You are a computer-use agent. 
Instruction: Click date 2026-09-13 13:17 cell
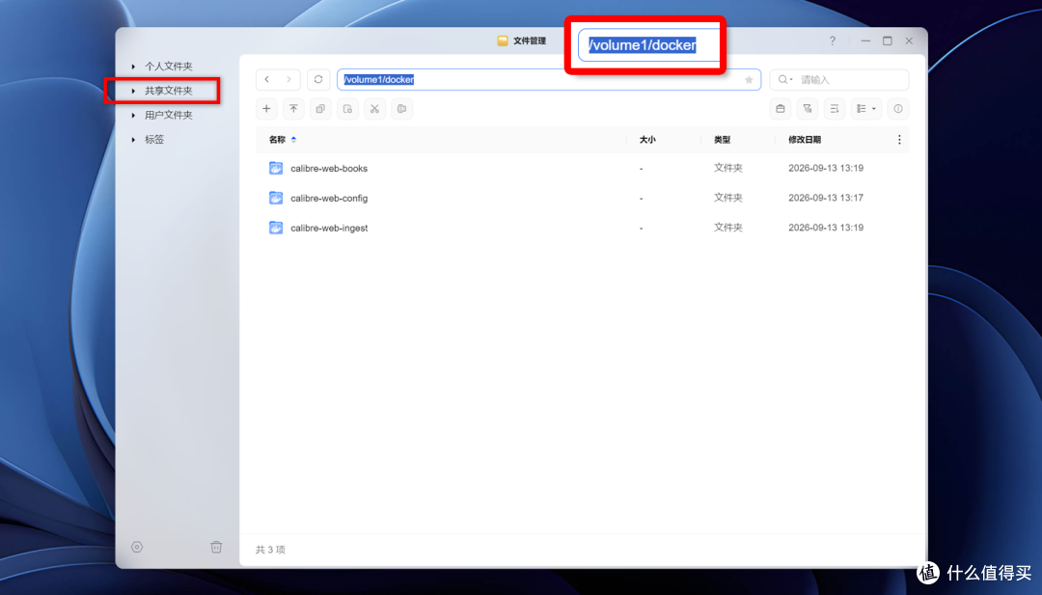(826, 198)
